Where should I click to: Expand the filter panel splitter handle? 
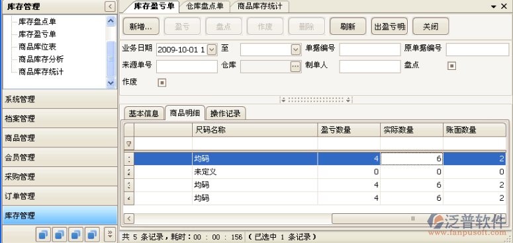point(316,100)
